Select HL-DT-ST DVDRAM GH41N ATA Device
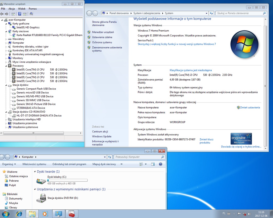Screen dimensions: 273x218 [x=39, y=116]
